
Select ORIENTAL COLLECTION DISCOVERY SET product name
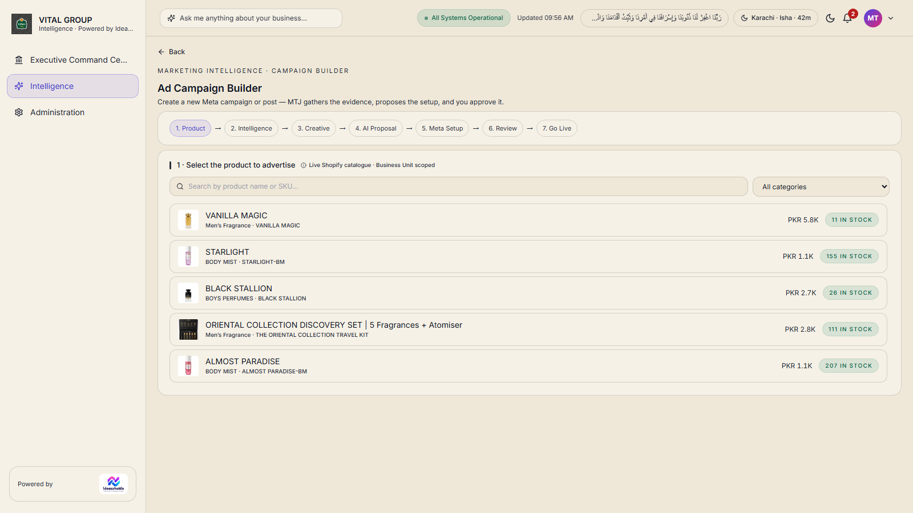pyautogui.click(x=334, y=325)
